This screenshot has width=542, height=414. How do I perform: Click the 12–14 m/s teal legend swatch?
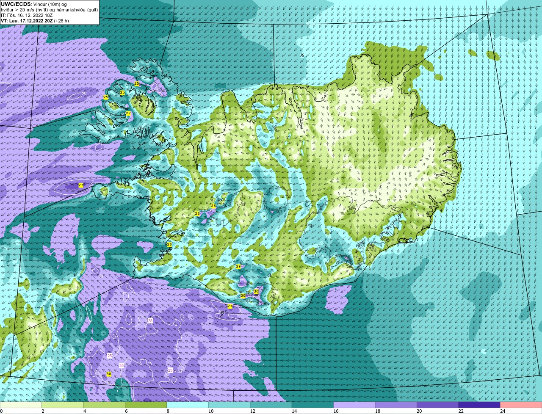click(271, 405)
